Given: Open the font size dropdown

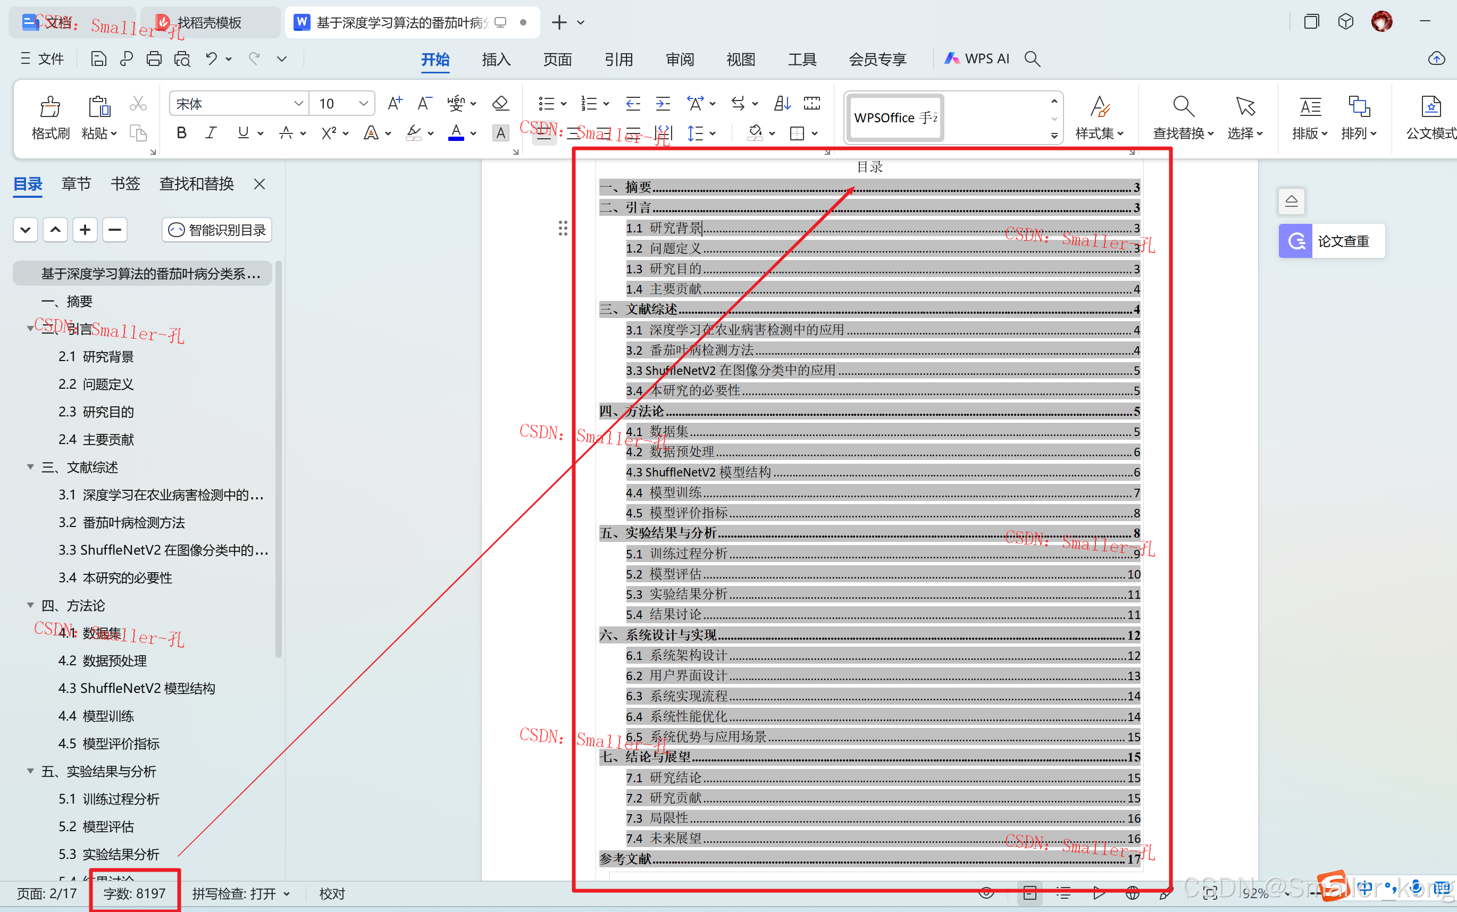Looking at the screenshot, I should (x=363, y=104).
